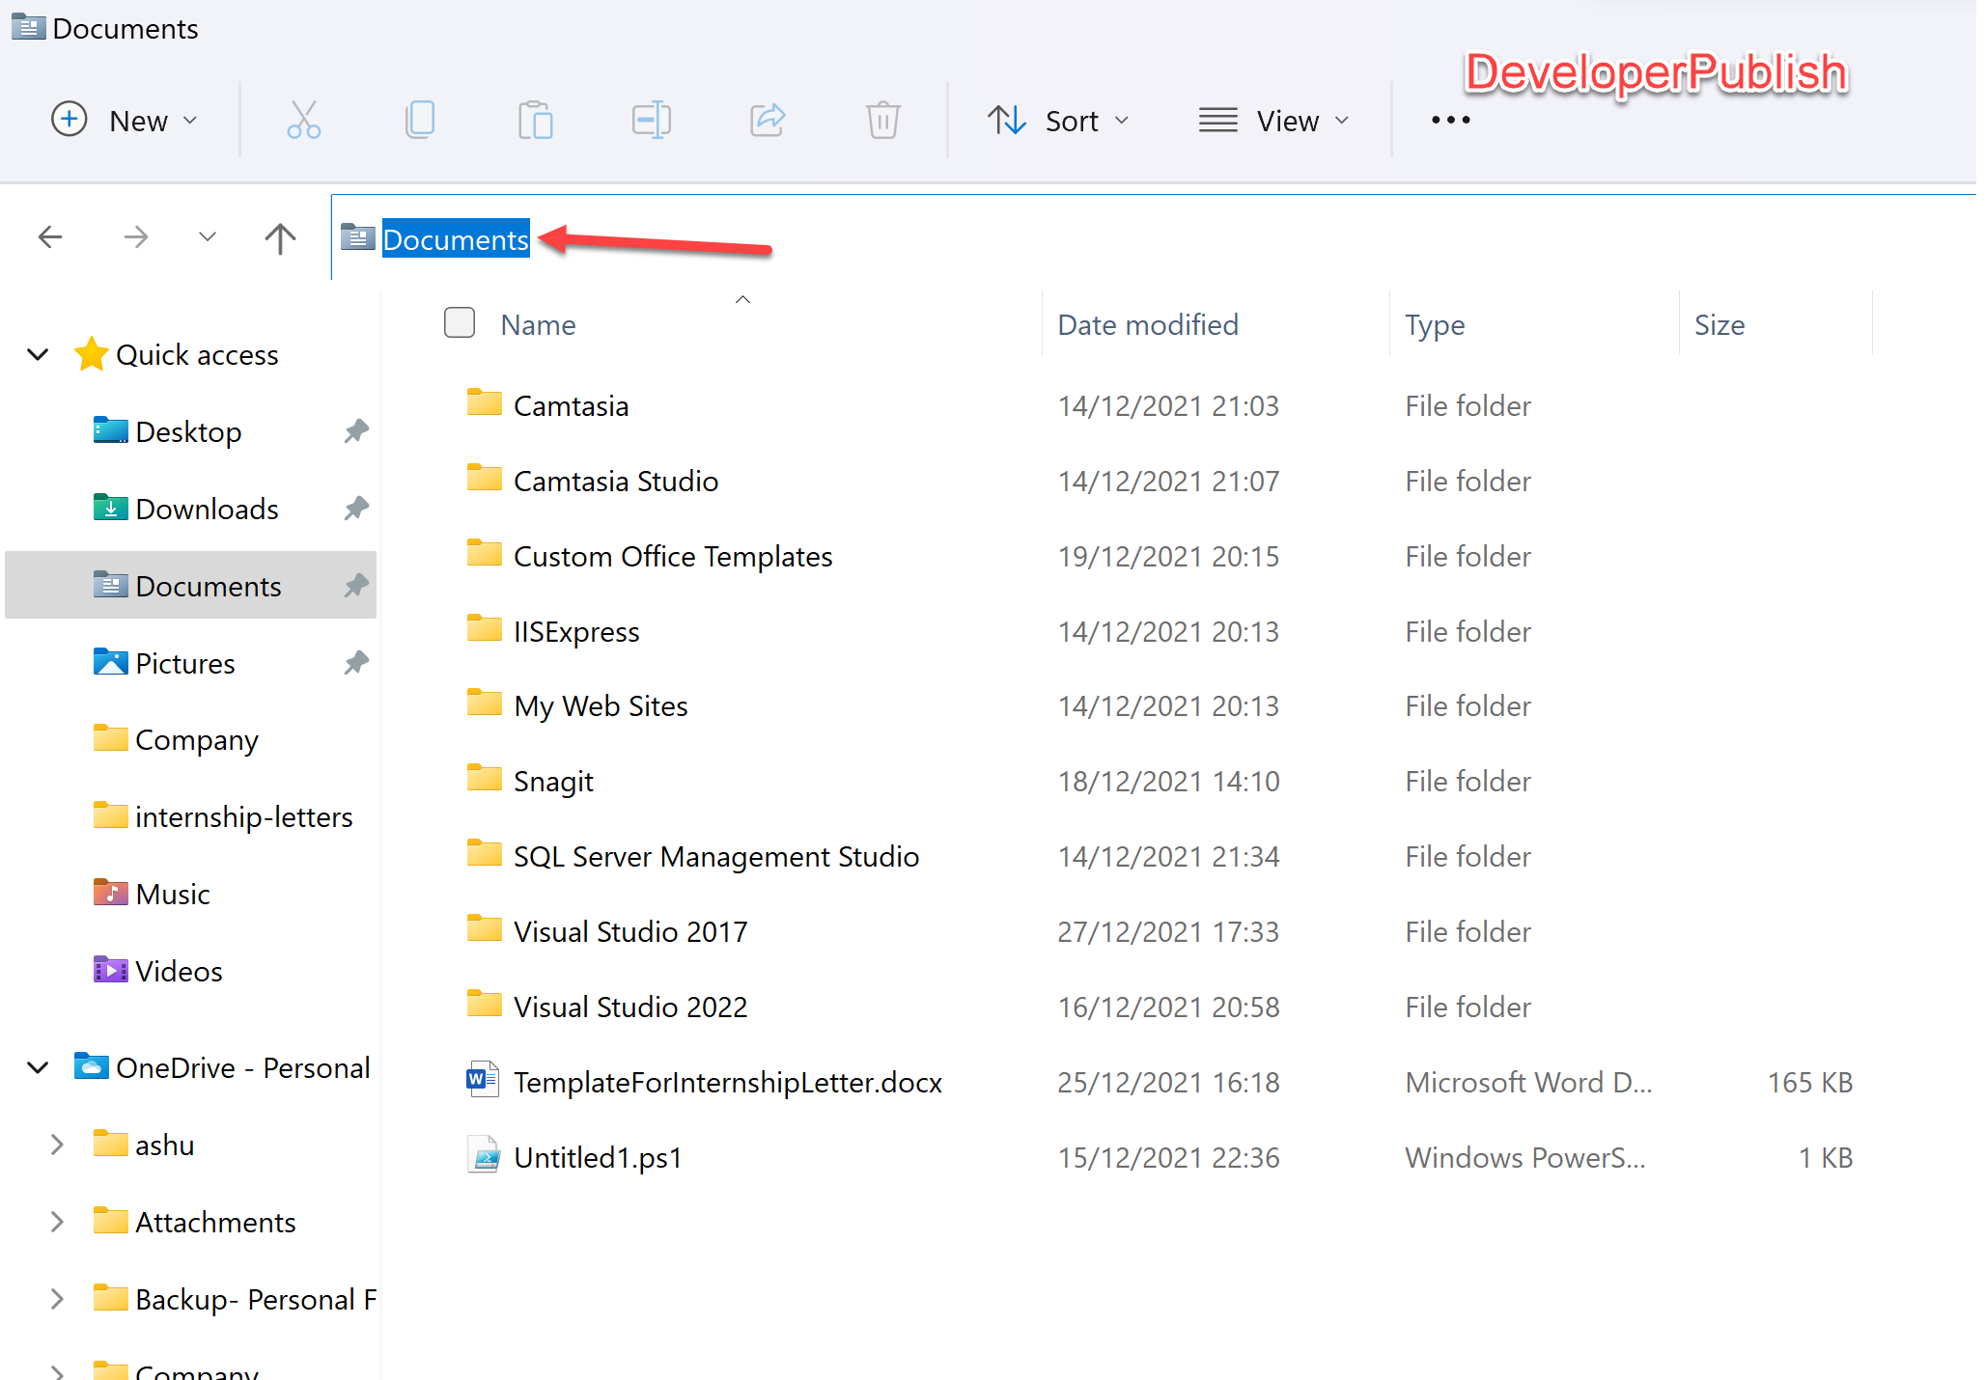Click the Cut icon in the toolbar

[x=303, y=120]
